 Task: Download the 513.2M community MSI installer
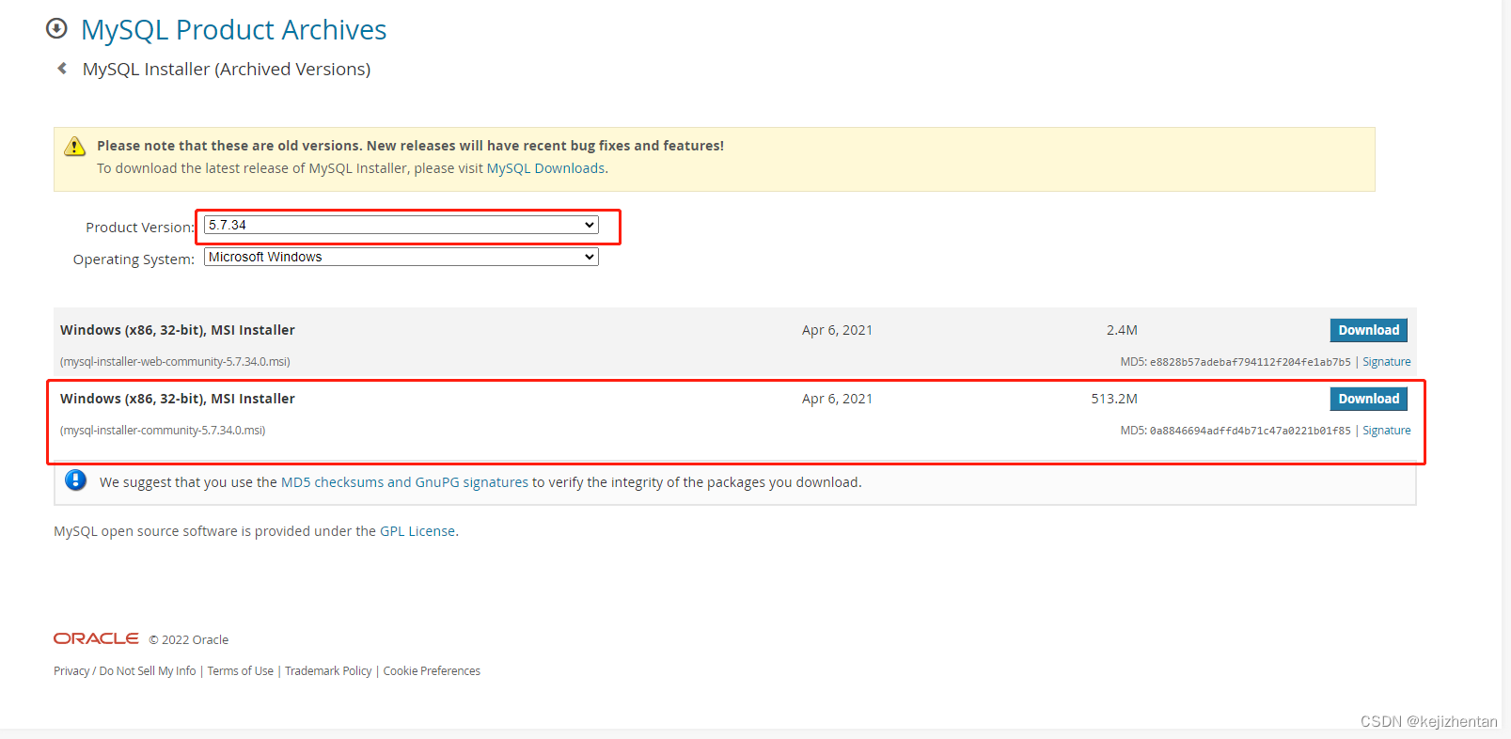(x=1368, y=399)
